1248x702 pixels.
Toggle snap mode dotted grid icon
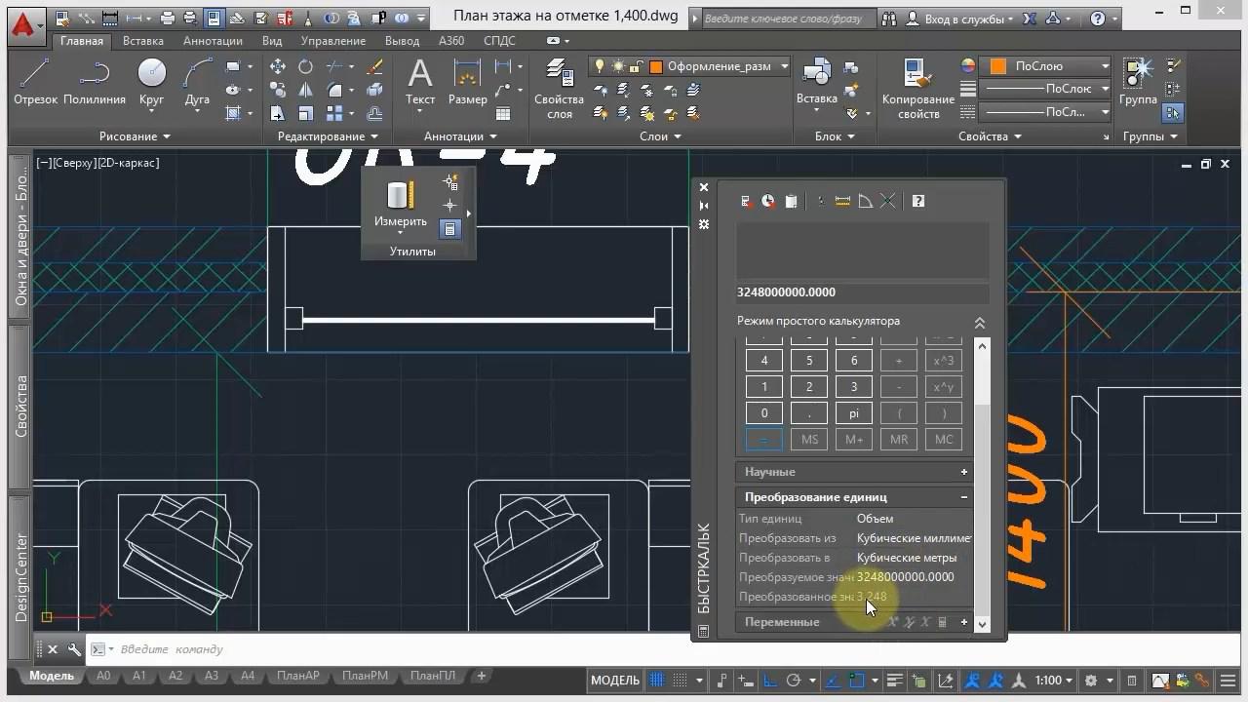point(681,680)
